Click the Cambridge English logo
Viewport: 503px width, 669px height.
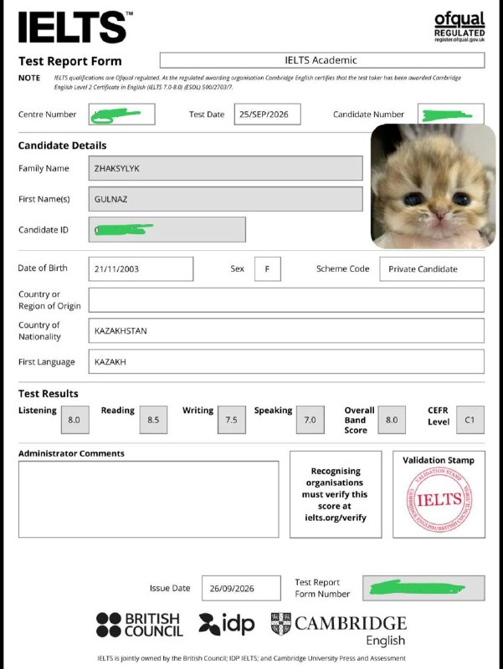[339, 630]
